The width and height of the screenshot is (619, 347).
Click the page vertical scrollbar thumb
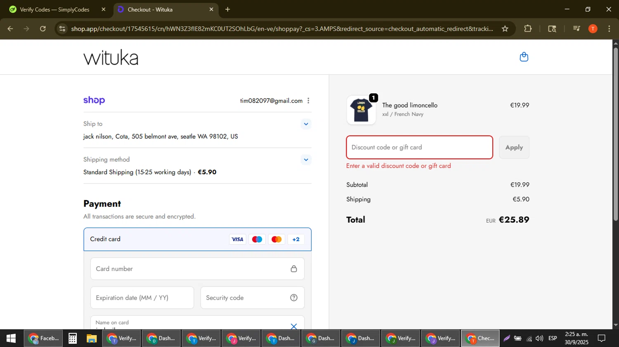tap(616, 134)
